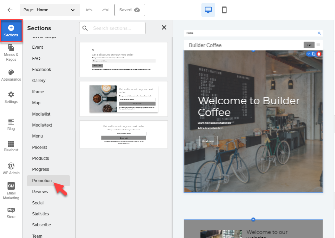Select the Media/text section category
This screenshot has height=238, width=335.
click(x=42, y=125)
